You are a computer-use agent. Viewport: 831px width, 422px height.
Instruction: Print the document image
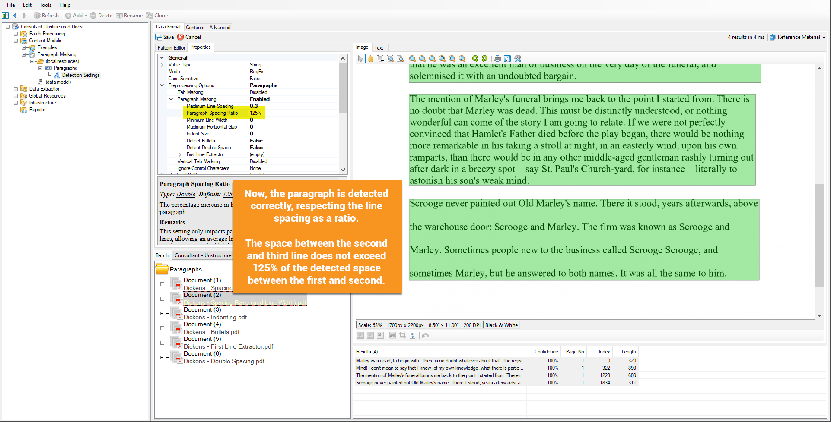(497, 59)
